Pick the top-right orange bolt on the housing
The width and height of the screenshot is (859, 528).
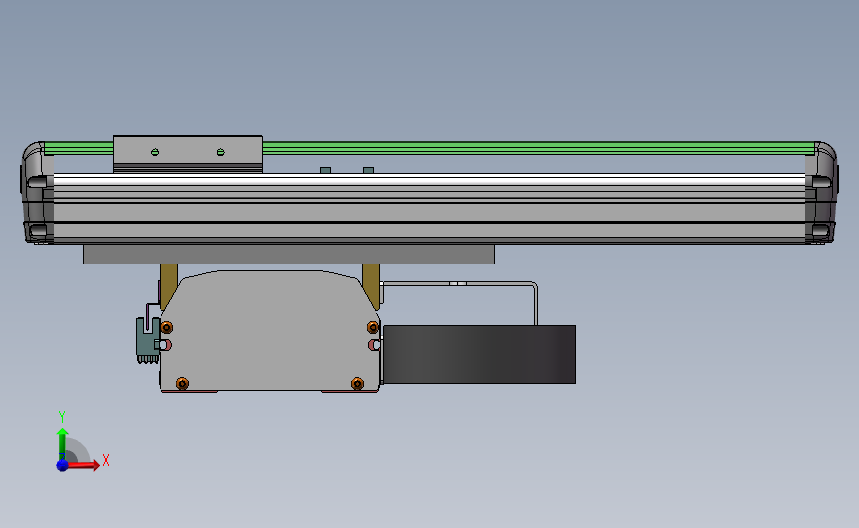pos(373,328)
